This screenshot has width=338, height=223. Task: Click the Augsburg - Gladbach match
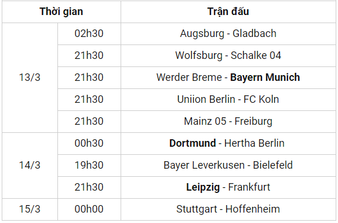tap(228, 34)
